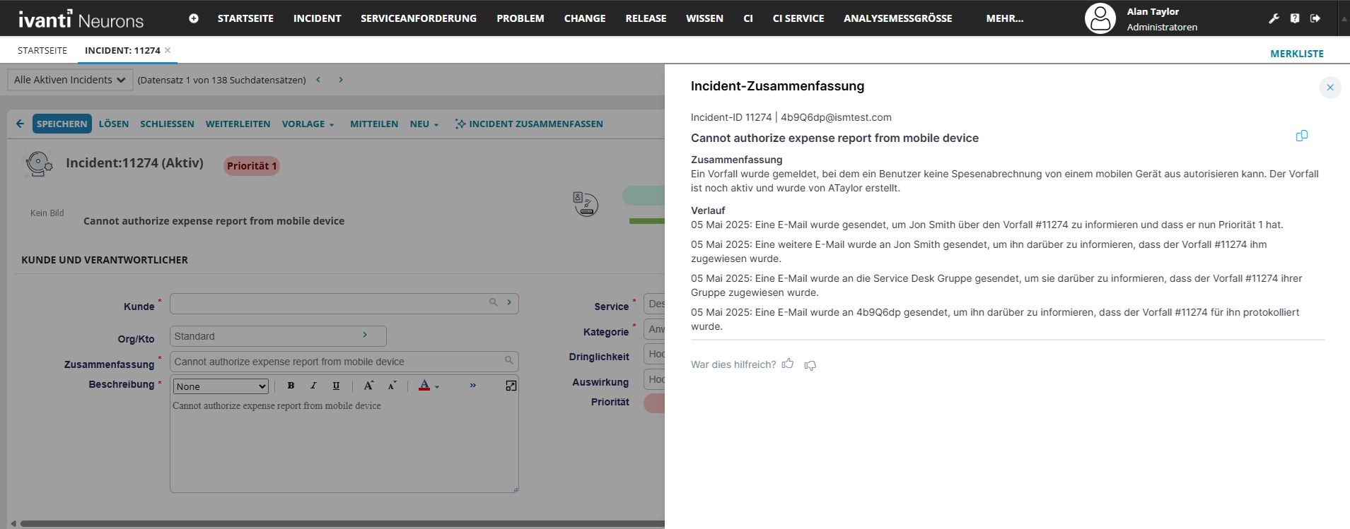Toggle underline formatting in Beschreibung editor
Viewport: 1350px width, 529px height.
[336, 386]
